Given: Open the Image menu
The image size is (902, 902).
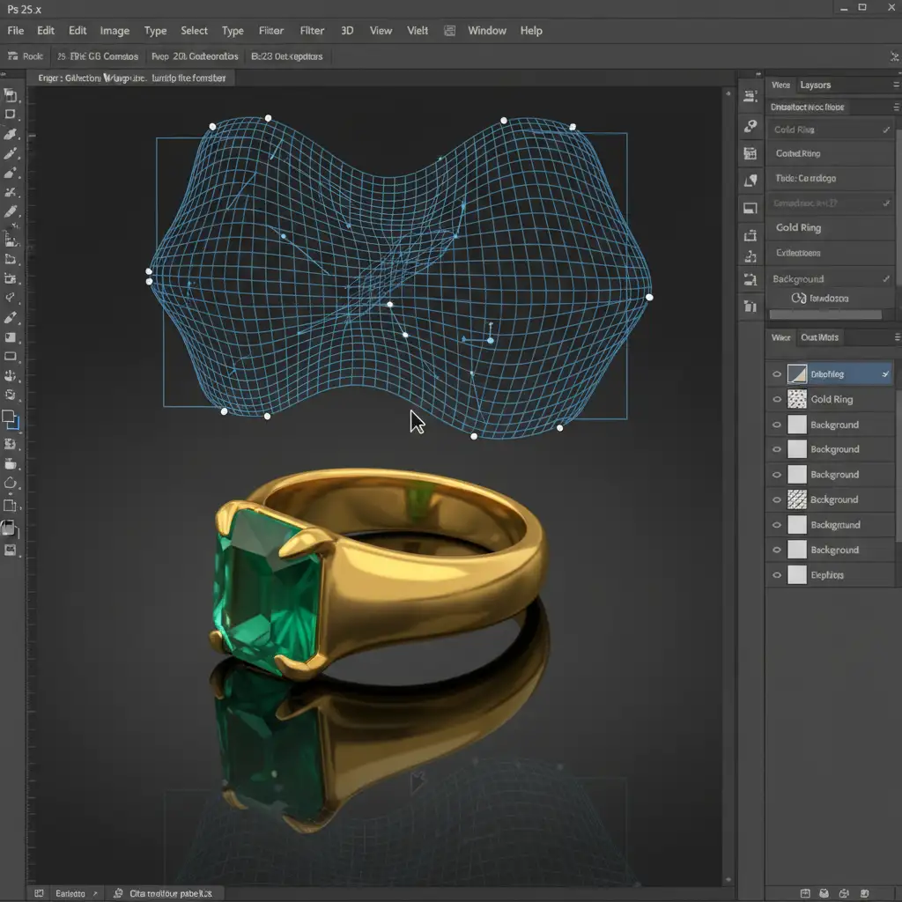Looking at the screenshot, I should (x=115, y=31).
